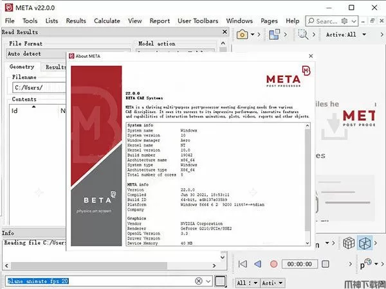386x289 pixels.
Task: Play animation backward
Action: point(257,263)
